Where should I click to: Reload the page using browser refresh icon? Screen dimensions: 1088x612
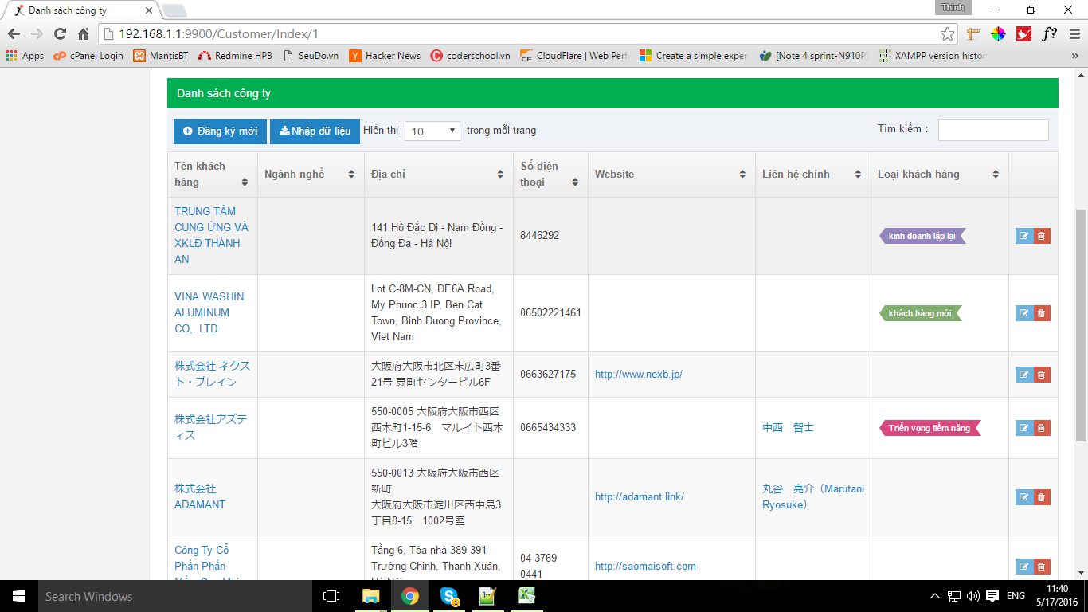60,34
